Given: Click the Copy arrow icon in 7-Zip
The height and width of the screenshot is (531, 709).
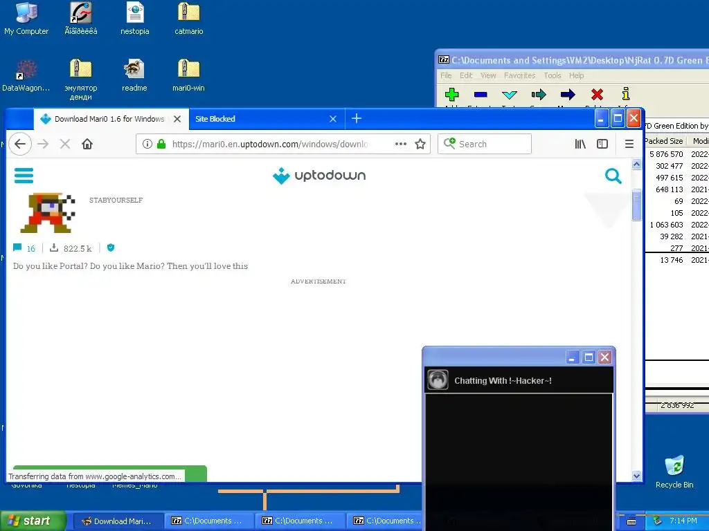Looking at the screenshot, I should (539, 94).
